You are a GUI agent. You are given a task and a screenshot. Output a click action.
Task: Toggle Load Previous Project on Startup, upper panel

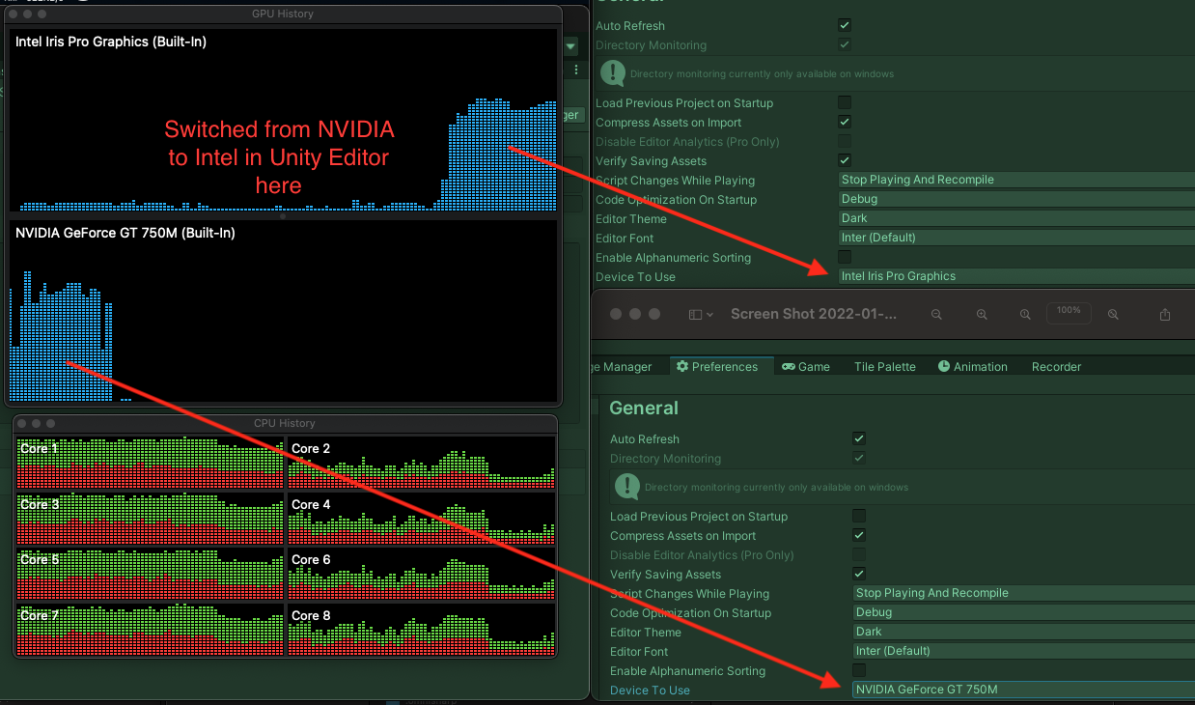click(845, 102)
